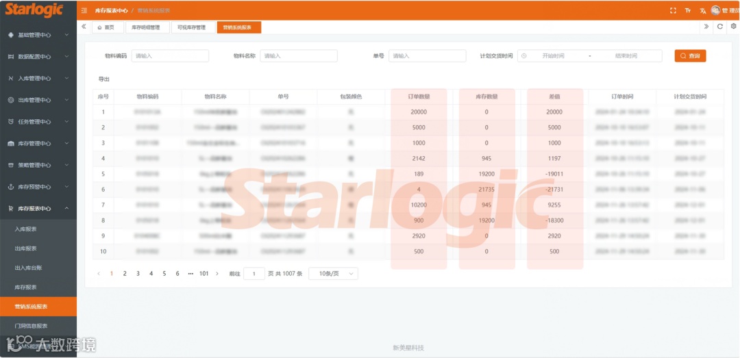Expand 数据配置中心 menu chevron
Screen dimensions: 740x358
point(66,57)
